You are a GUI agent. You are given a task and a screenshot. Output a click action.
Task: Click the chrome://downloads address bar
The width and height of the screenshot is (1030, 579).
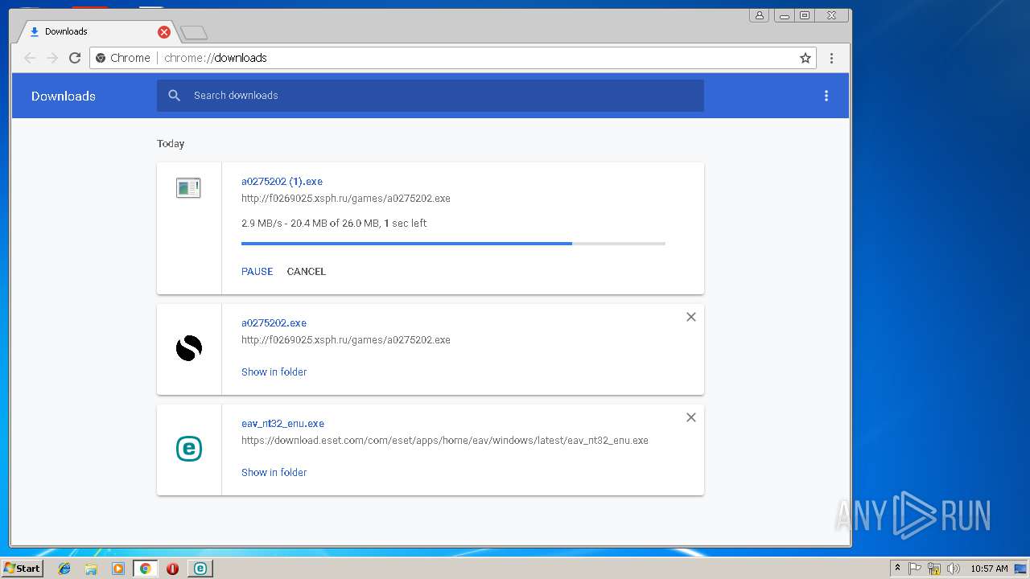click(454, 58)
